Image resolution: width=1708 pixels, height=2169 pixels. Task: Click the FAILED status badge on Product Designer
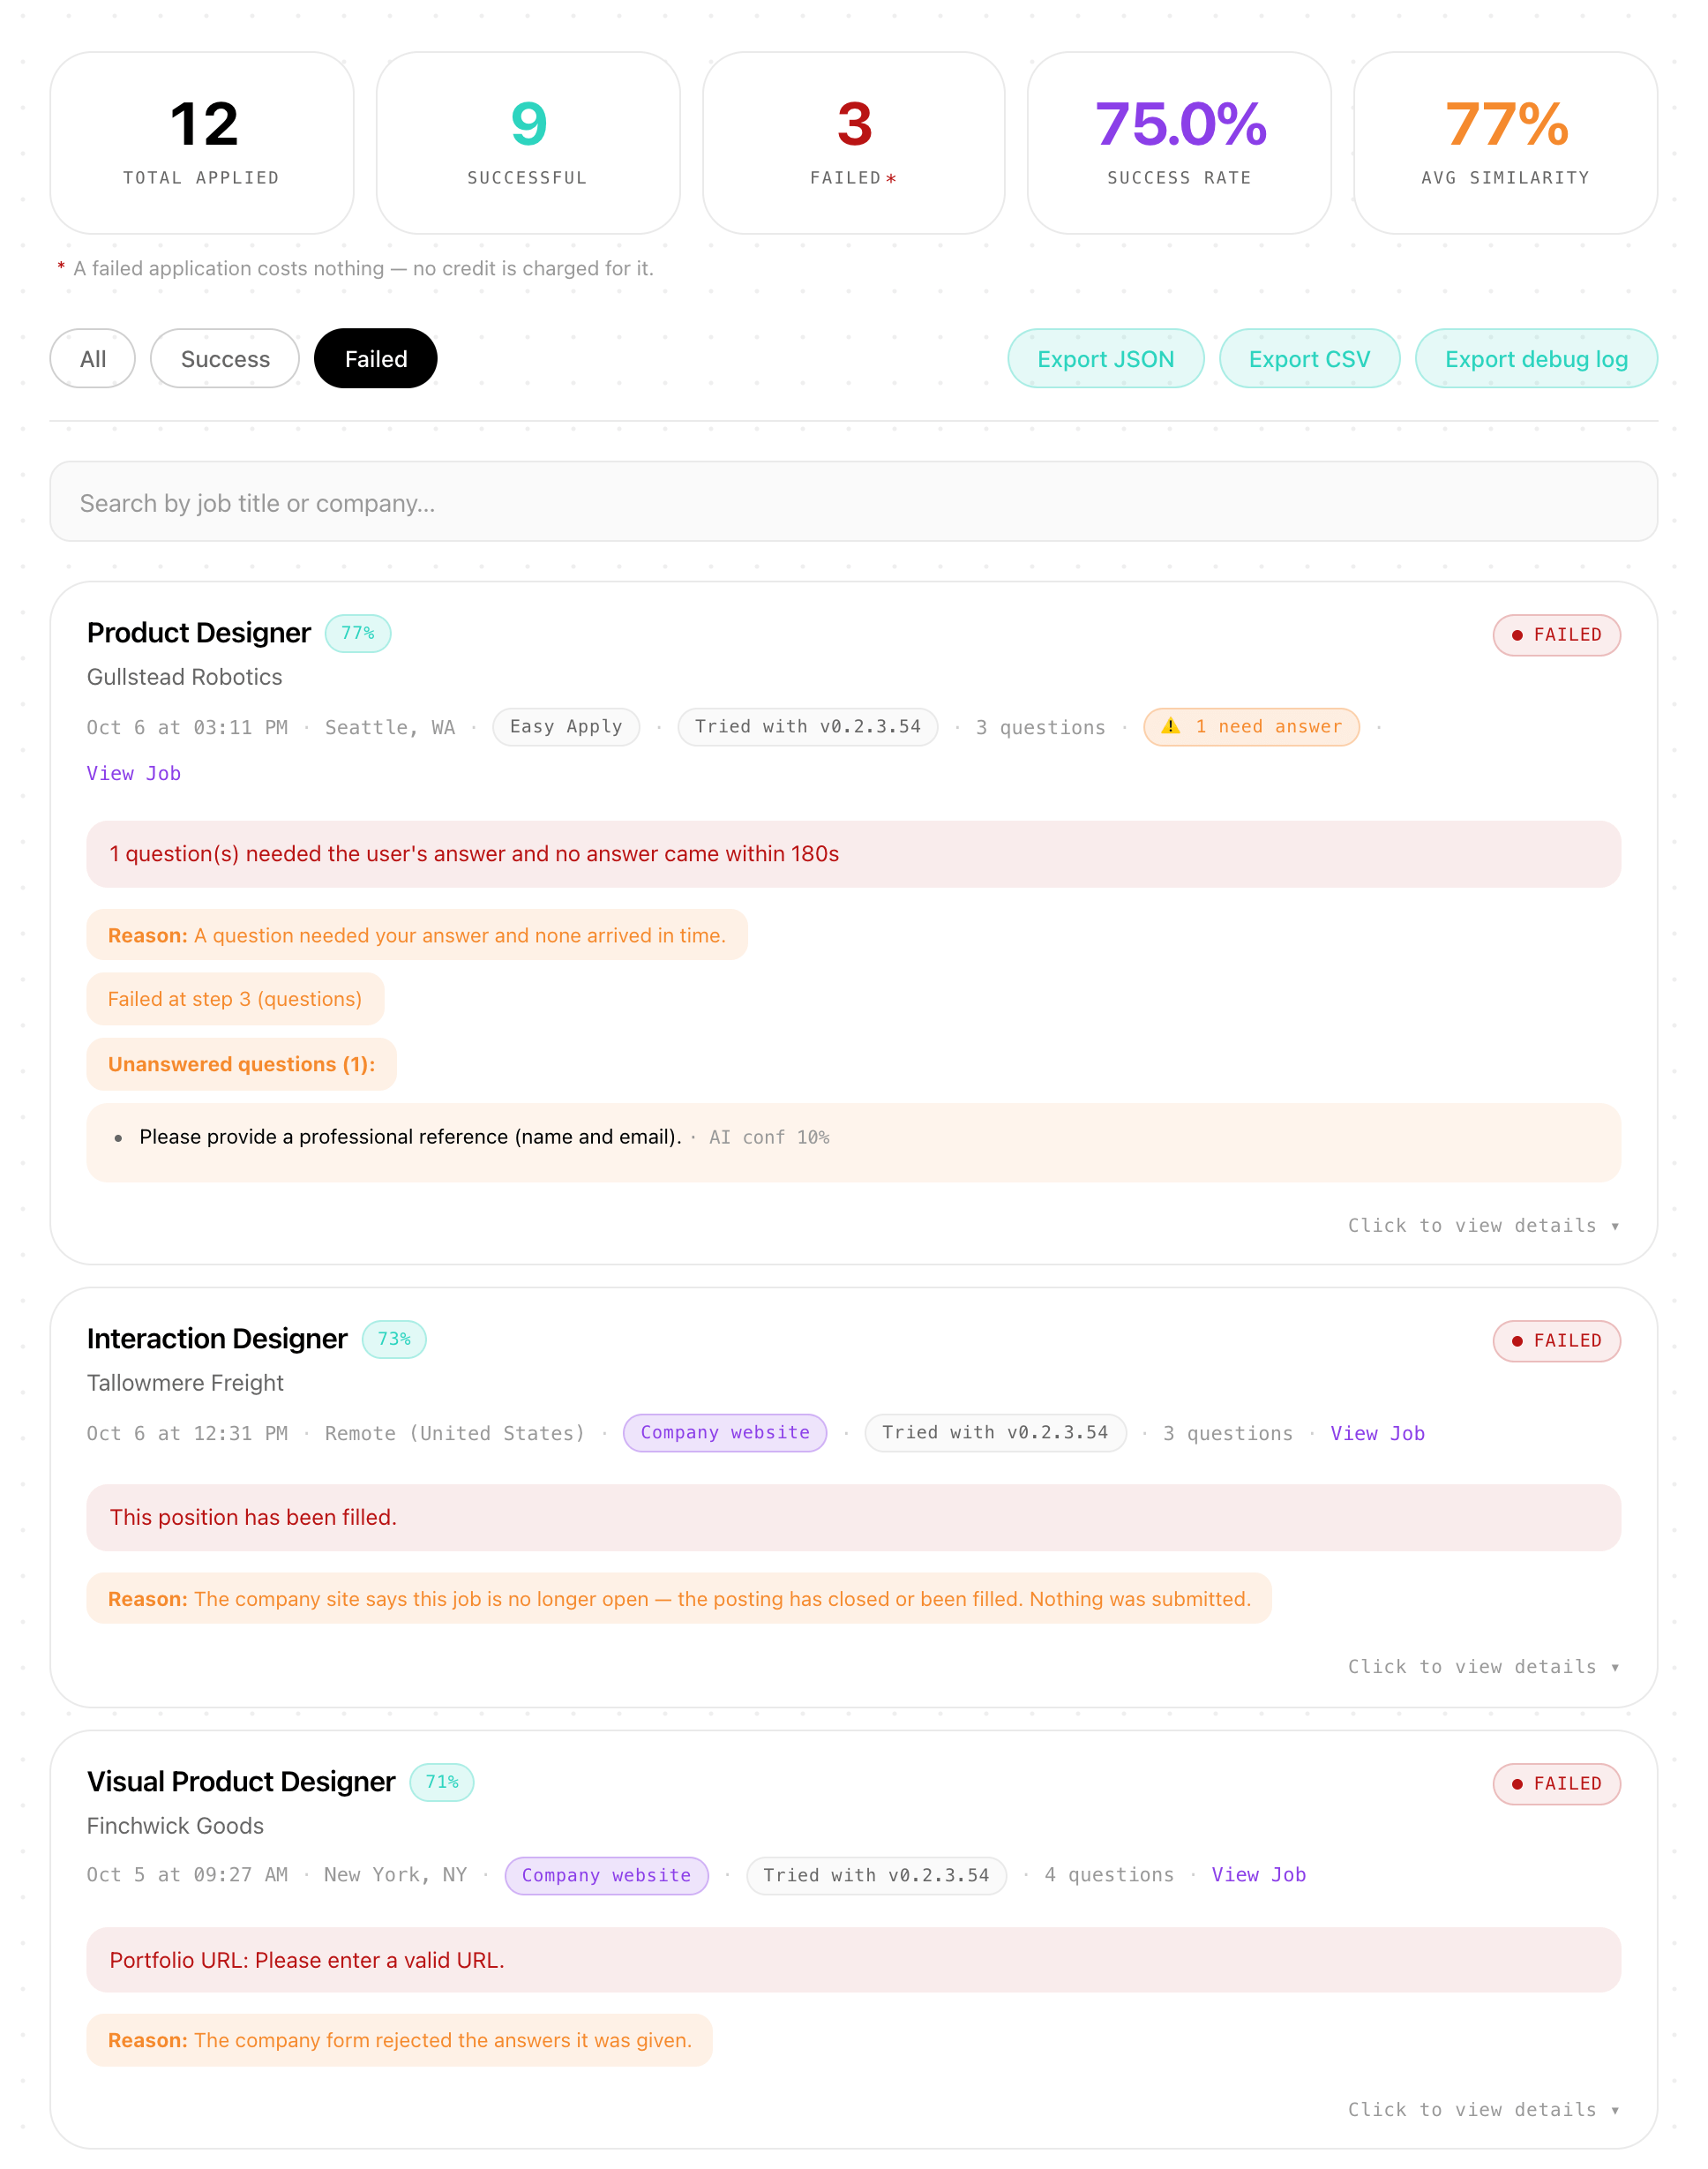pyautogui.click(x=1557, y=635)
